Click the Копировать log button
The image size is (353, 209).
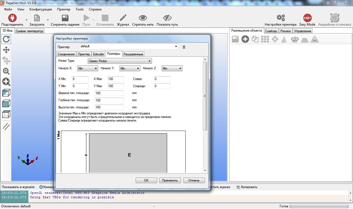click(x=247, y=187)
